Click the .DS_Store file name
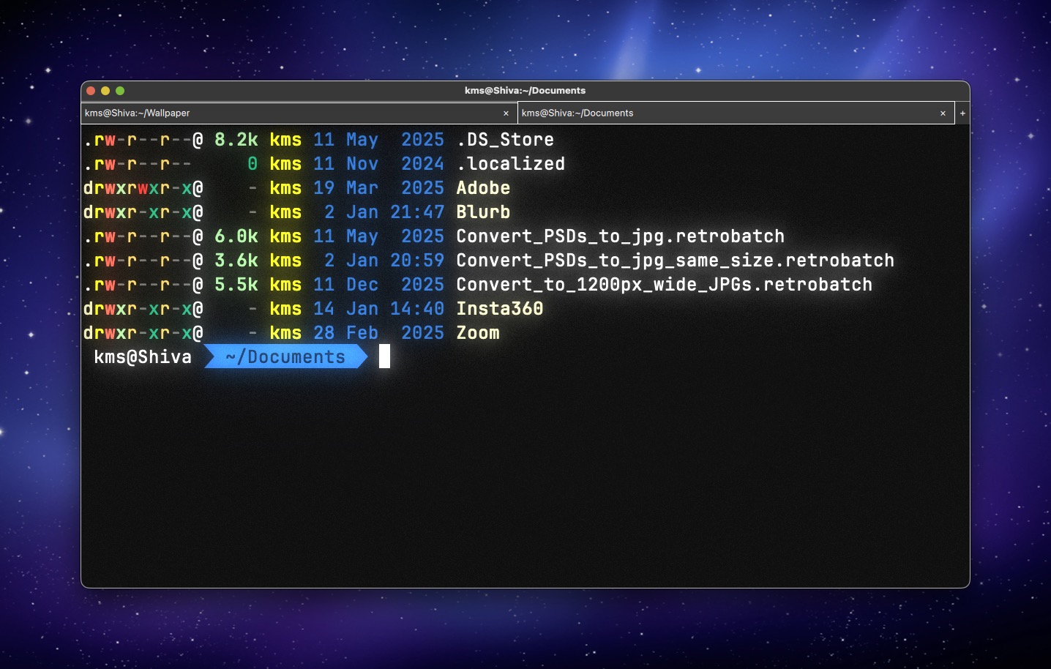This screenshot has width=1051, height=669. (x=505, y=140)
